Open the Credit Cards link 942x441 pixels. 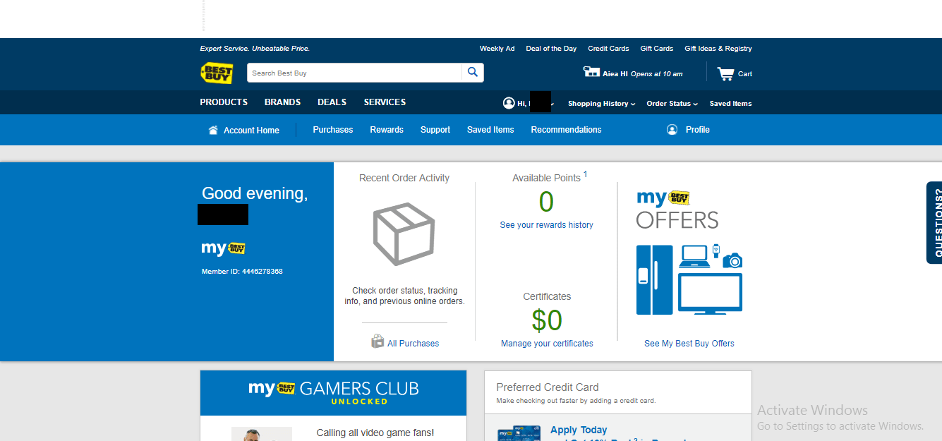[x=608, y=49]
